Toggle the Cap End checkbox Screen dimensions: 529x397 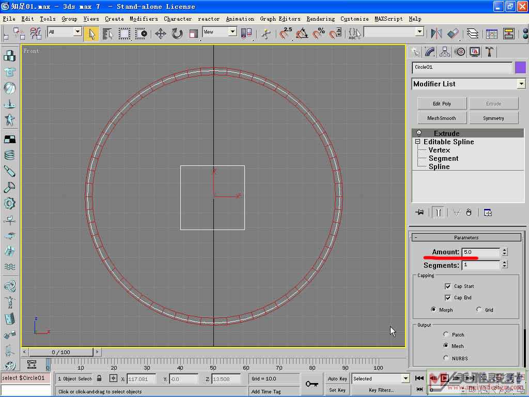coord(448,297)
